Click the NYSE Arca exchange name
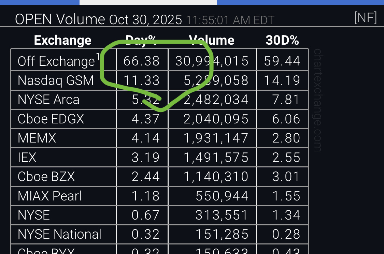384x254 pixels. pos(48,100)
